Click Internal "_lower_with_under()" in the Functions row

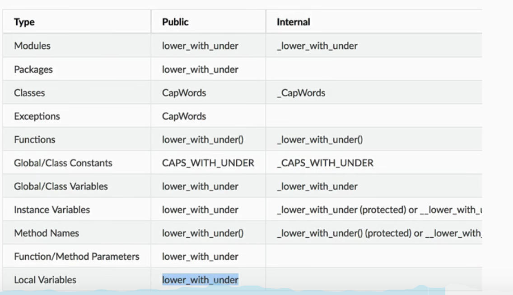click(x=320, y=139)
